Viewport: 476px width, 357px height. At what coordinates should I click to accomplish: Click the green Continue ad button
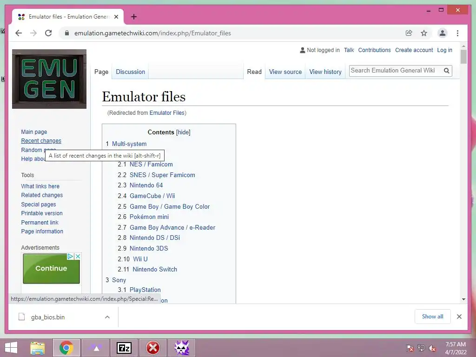tap(51, 269)
